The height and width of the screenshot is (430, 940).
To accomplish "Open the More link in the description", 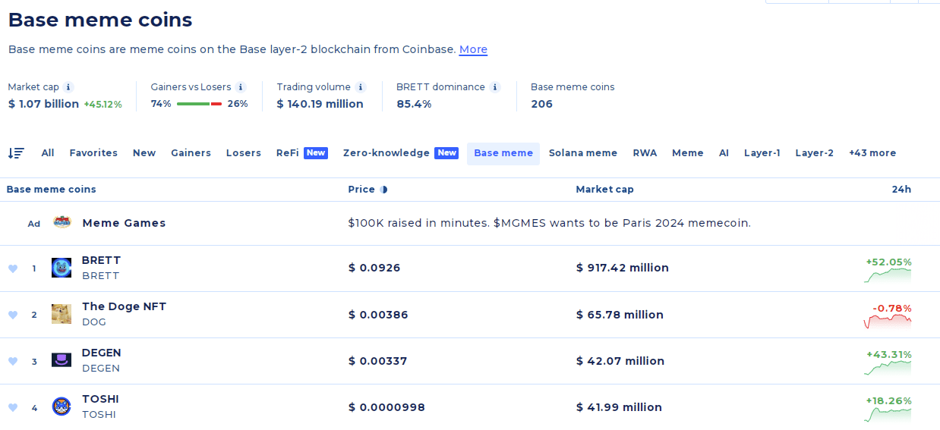I will coord(473,49).
